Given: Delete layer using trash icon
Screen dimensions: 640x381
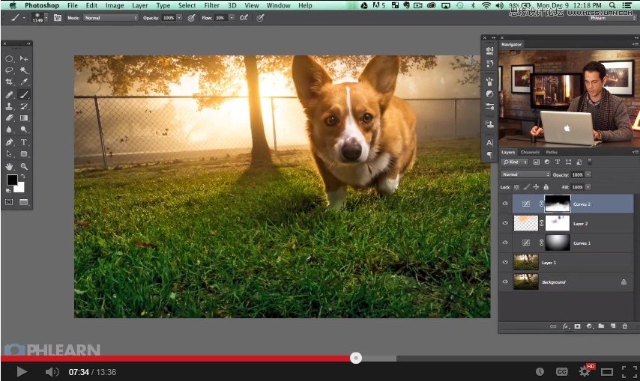Looking at the screenshot, I should [624, 326].
